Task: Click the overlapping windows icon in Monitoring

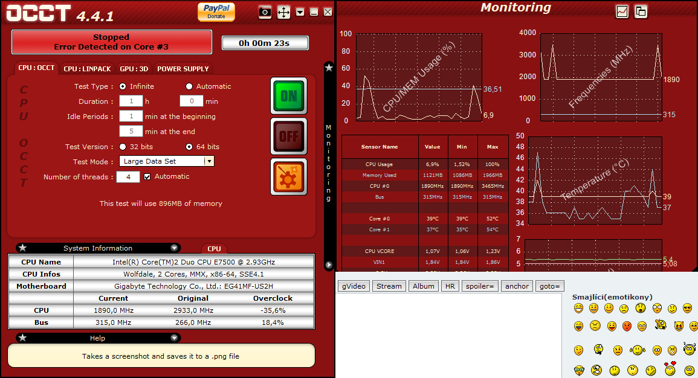Action: click(641, 11)
